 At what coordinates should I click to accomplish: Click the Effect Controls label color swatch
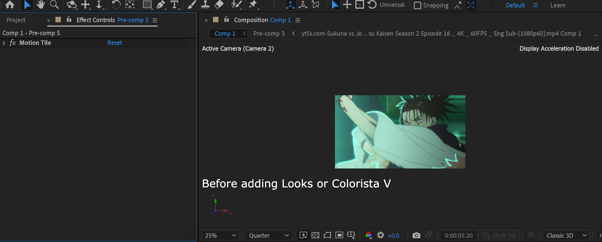click(58, 20)
